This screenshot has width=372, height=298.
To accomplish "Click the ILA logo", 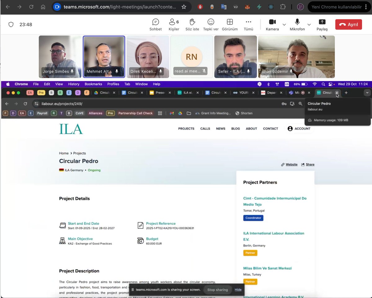I will [x=71, y=129].
